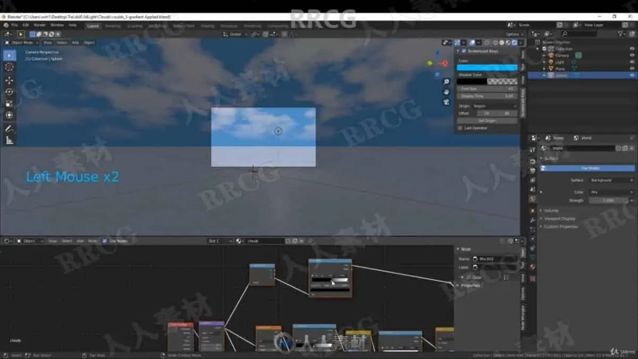
Task: Click the Set Origin button
Action: pyautogui.click(x=487, y=121)
